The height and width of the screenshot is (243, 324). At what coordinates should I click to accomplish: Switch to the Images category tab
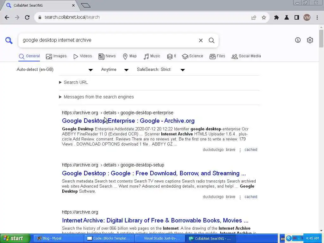56,56
